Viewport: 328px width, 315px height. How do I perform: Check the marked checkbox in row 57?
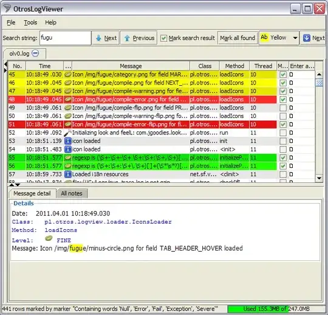coord(283,175)
